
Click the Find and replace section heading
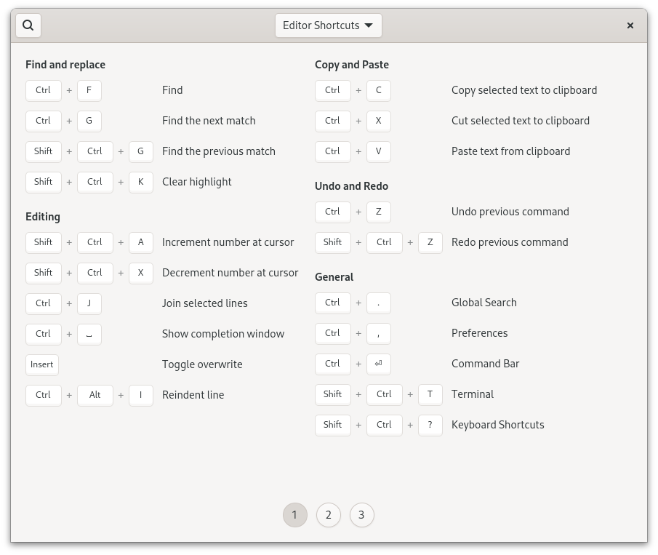click(x=65, y=65)
